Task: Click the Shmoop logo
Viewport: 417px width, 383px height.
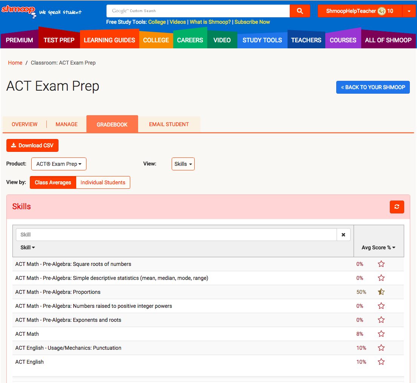Action: tap(18, 11)
